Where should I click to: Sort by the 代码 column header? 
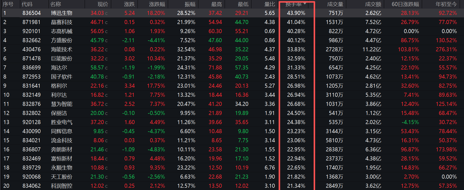tap(27, 4)
